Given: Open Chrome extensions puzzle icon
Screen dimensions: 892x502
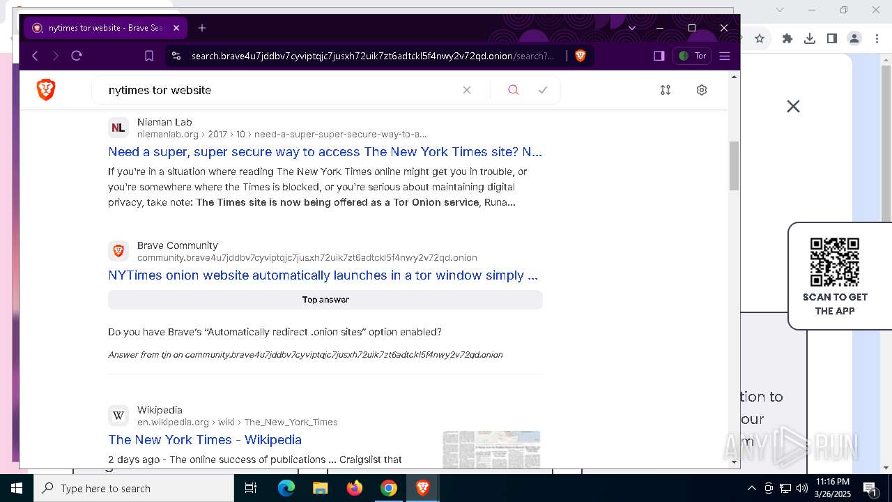Looking at the screenshot, I should pyautogui.click(x=787, y=38).
